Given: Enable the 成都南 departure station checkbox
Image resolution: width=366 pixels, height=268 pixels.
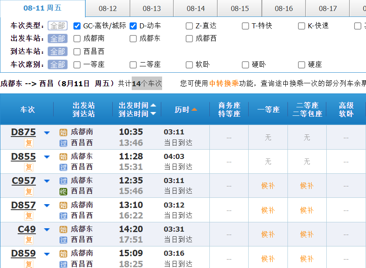Looking at the screenshot, I should coord(77,39).
